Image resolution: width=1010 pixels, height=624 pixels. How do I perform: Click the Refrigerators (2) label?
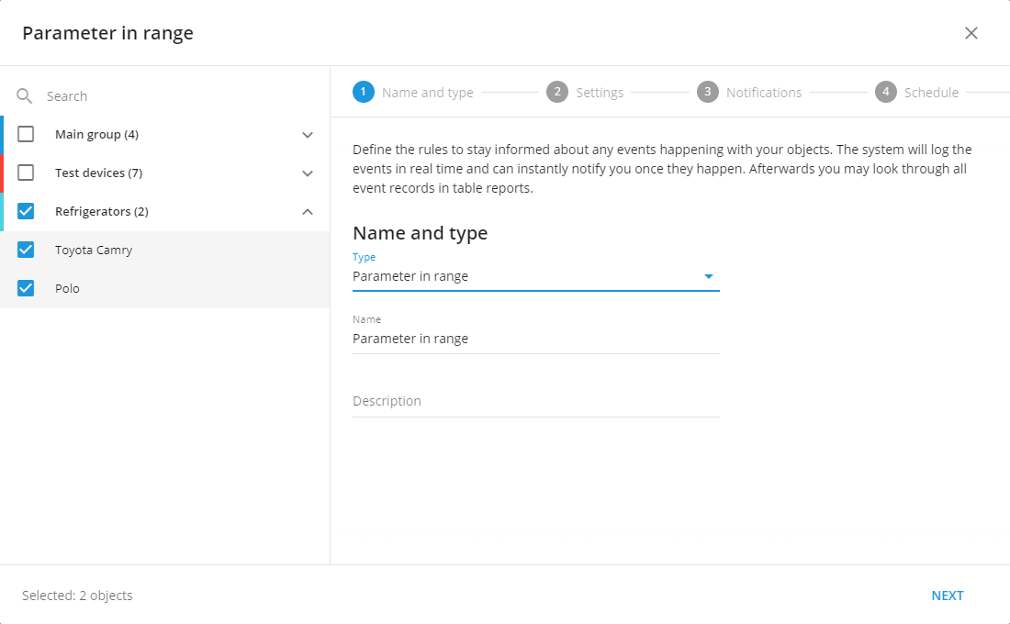click(x=102, y=212)
